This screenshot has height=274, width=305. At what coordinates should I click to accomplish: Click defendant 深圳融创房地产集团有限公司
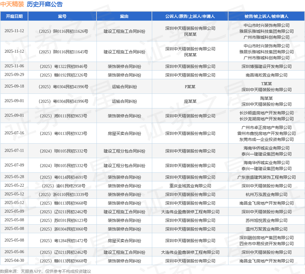pos(267,238)
